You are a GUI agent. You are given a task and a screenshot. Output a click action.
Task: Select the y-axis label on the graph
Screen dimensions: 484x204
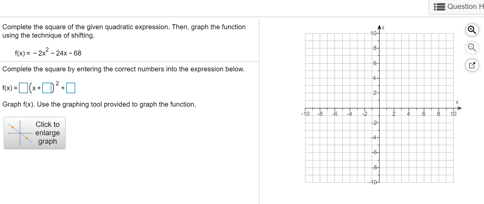(x=383, y=27)
